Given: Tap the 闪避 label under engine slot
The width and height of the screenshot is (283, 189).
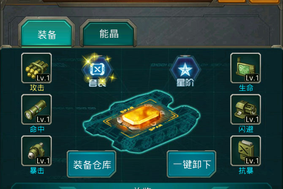Looking at the screenshot, I should pos(246,129).
